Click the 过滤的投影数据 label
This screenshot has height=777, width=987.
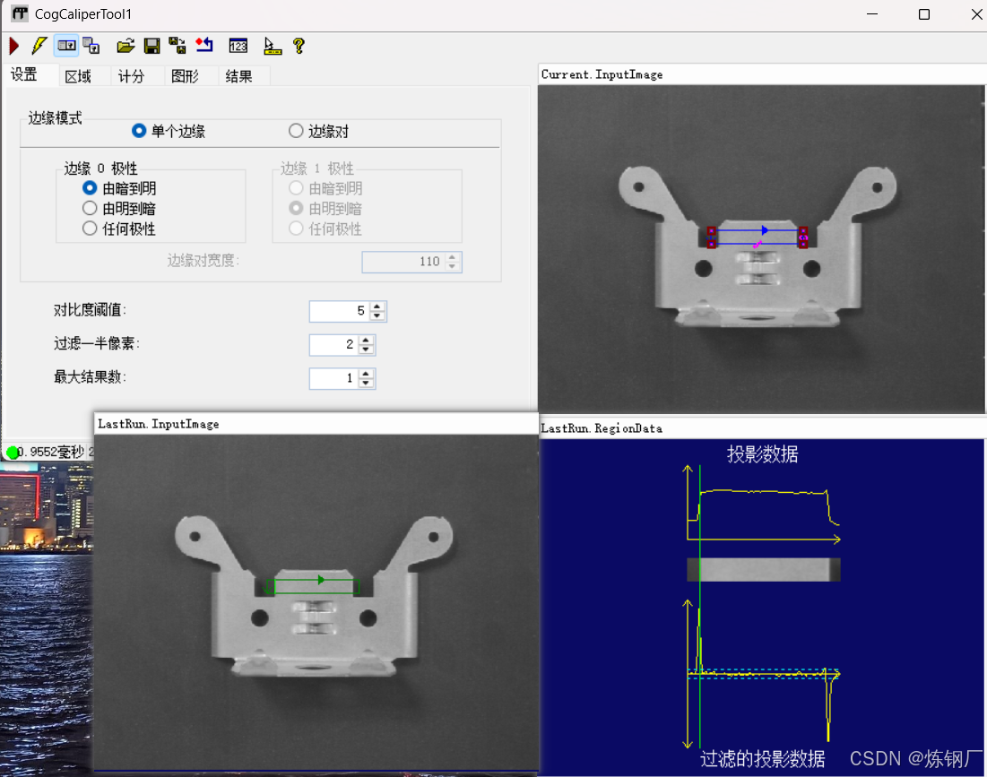pos(762,759)
